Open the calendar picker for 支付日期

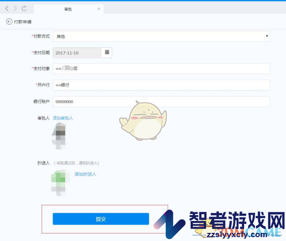tap(107, 52)
